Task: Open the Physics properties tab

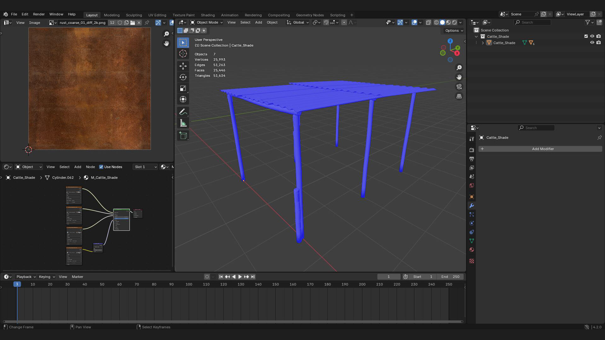Action: click(472, 223)
